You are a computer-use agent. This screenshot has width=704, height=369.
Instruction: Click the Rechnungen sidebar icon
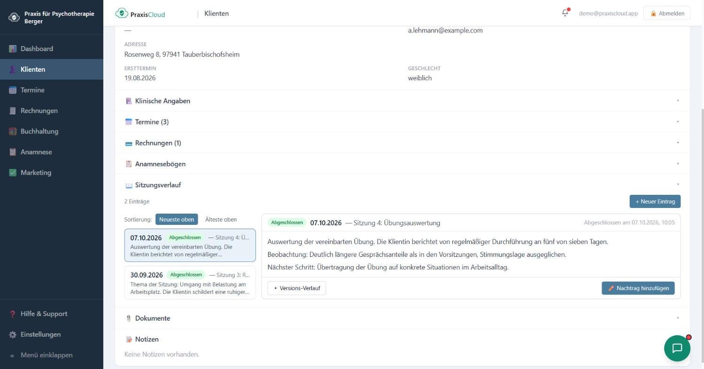pyautogui.click(x=13, y=111)
